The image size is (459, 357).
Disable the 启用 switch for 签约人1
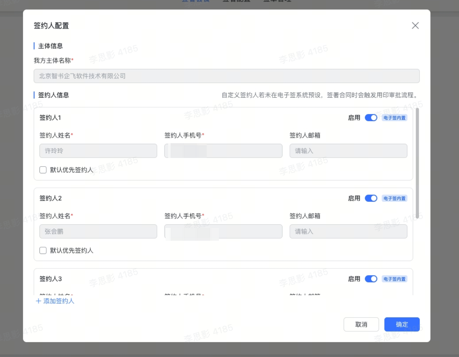pyautogui.click(x=371, y=118)
